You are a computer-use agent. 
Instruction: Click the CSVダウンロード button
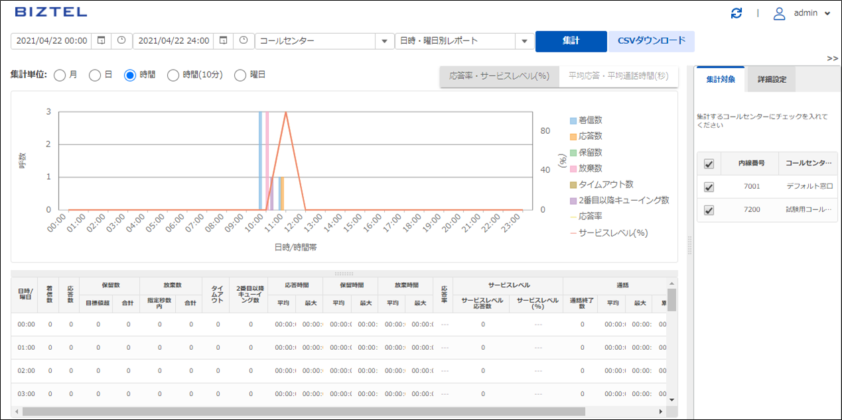tap(651, 41)
